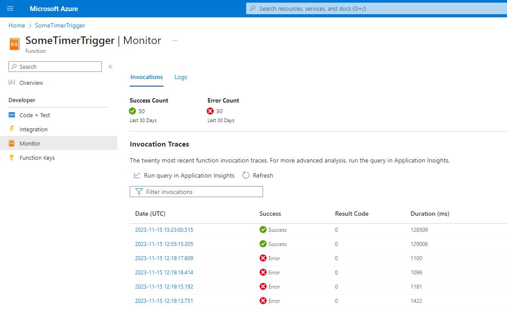The width and height of the screenshot is (507, 309).
Task: Click the chart icon for Application Insights query
Action: (x=137, y=175)
